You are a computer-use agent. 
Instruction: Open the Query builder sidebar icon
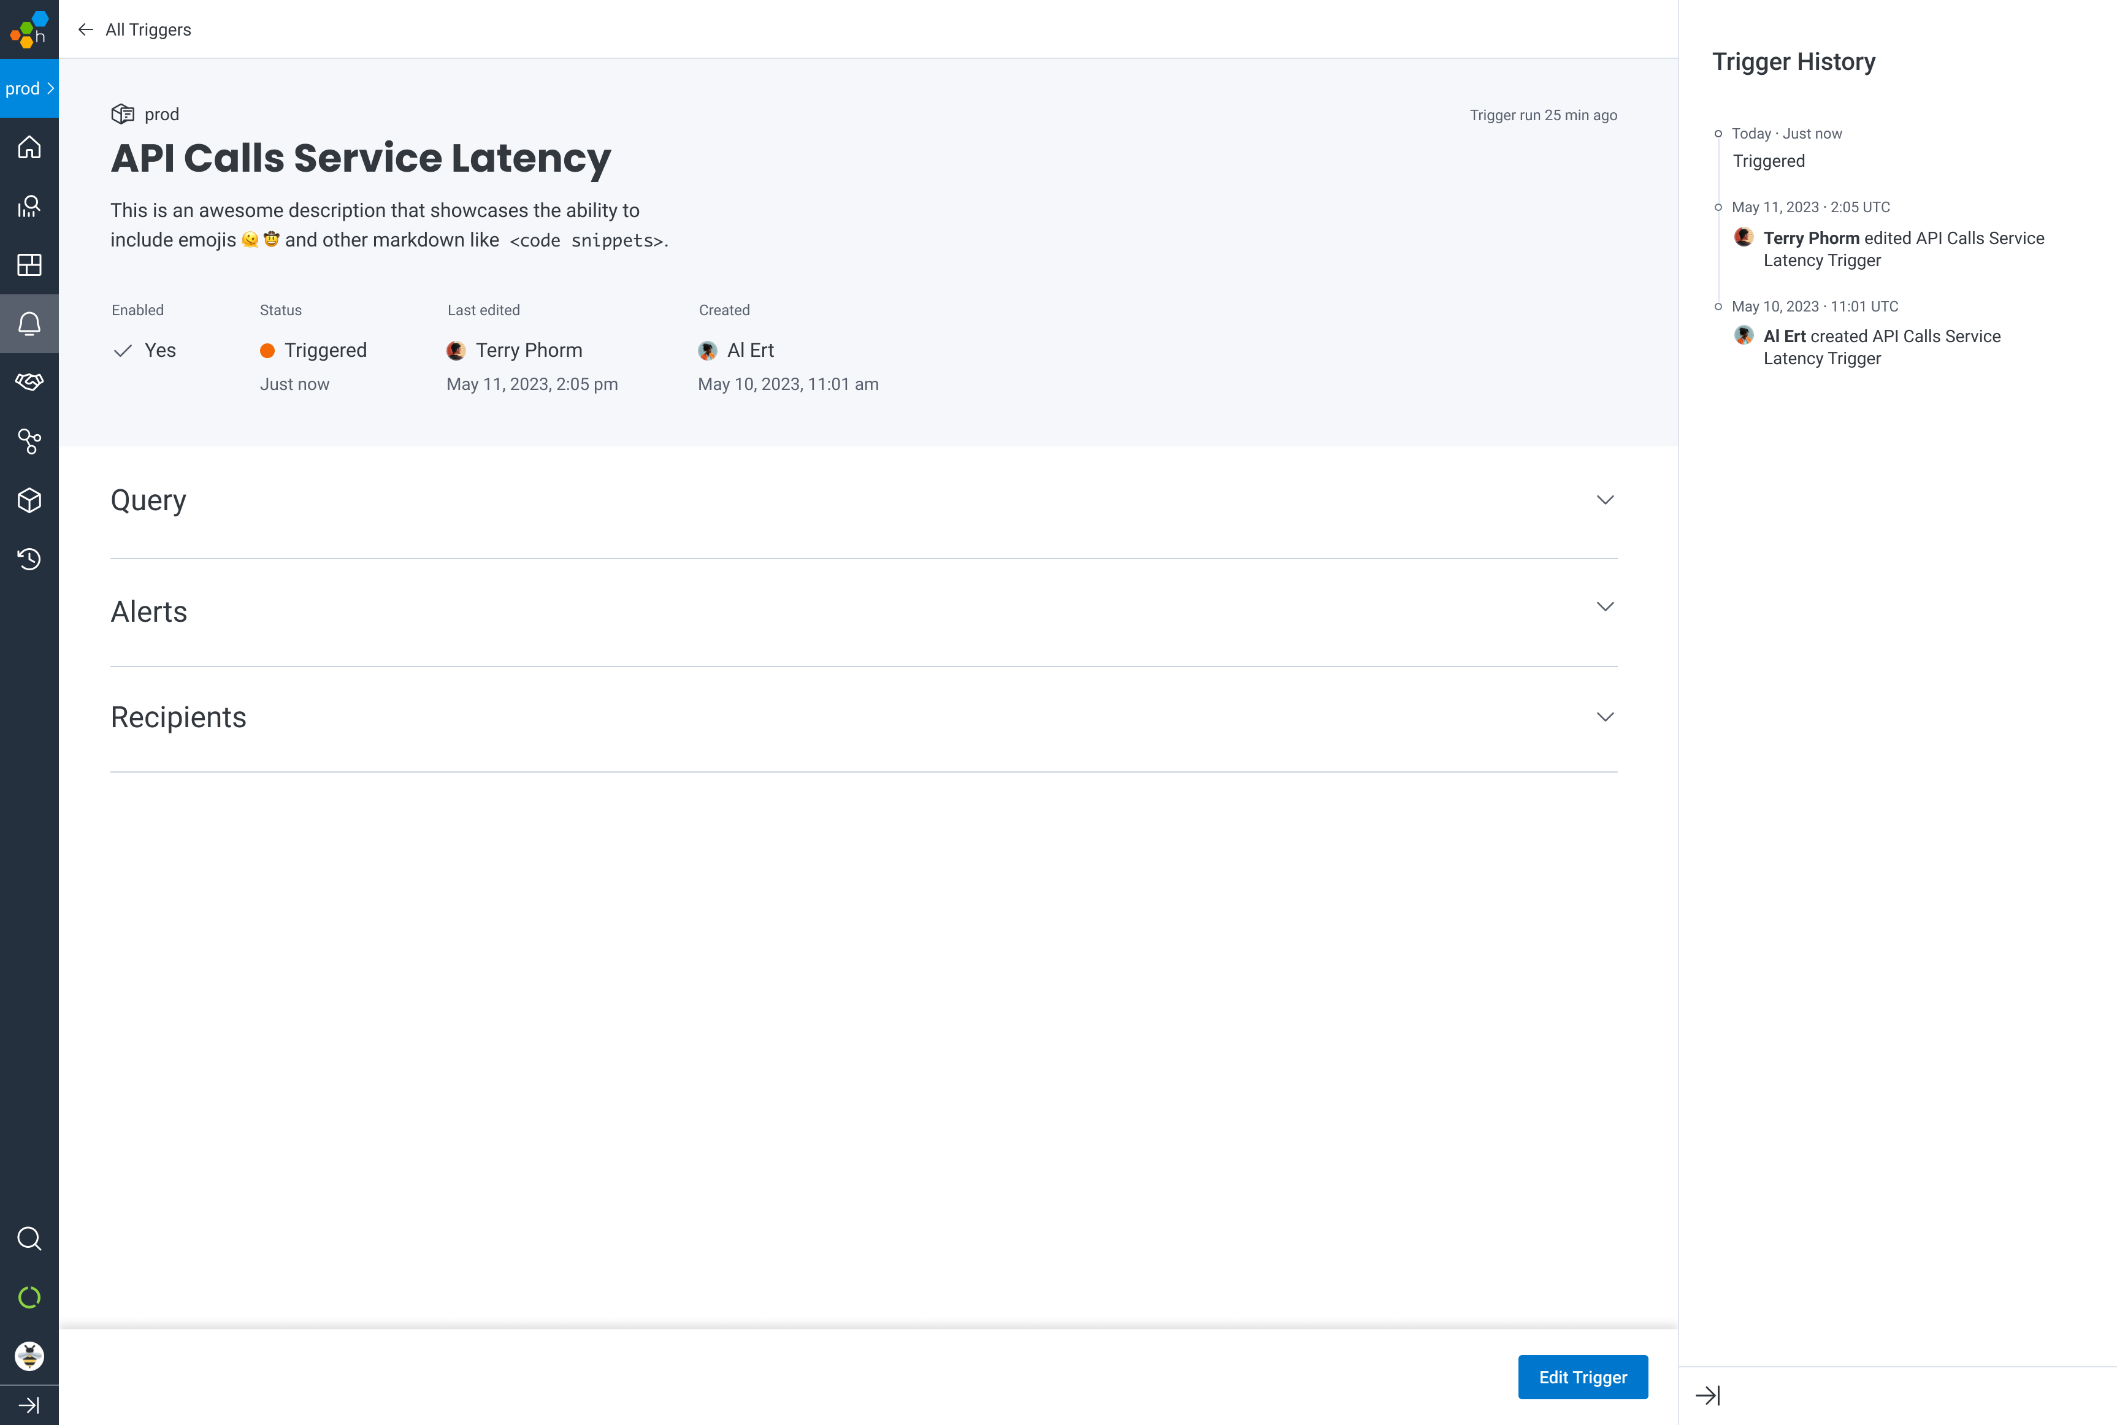(x=29, y=206)
